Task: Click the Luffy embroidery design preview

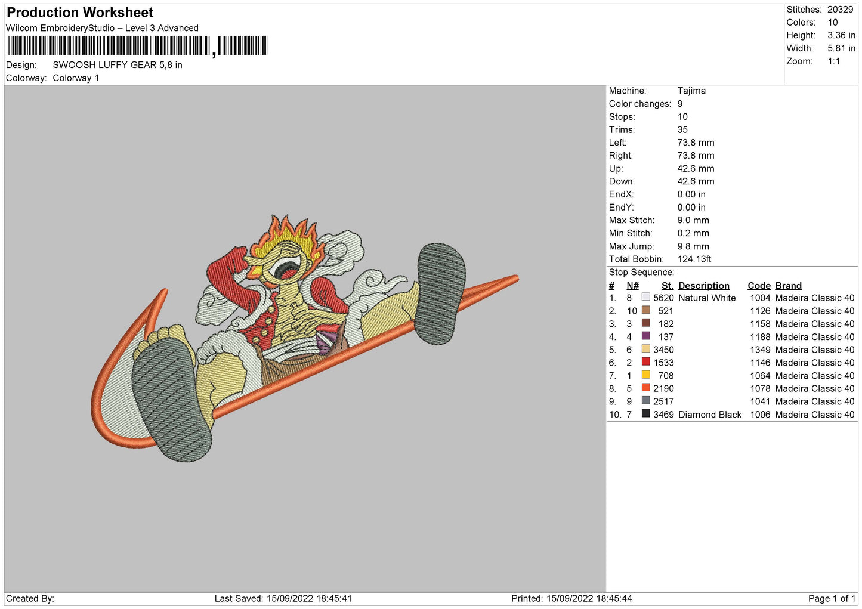Action: click(x=304, y=338)
